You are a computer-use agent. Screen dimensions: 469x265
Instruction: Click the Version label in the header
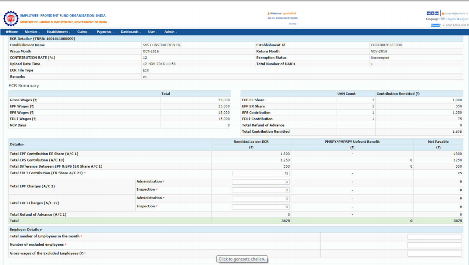coord(435,25)
